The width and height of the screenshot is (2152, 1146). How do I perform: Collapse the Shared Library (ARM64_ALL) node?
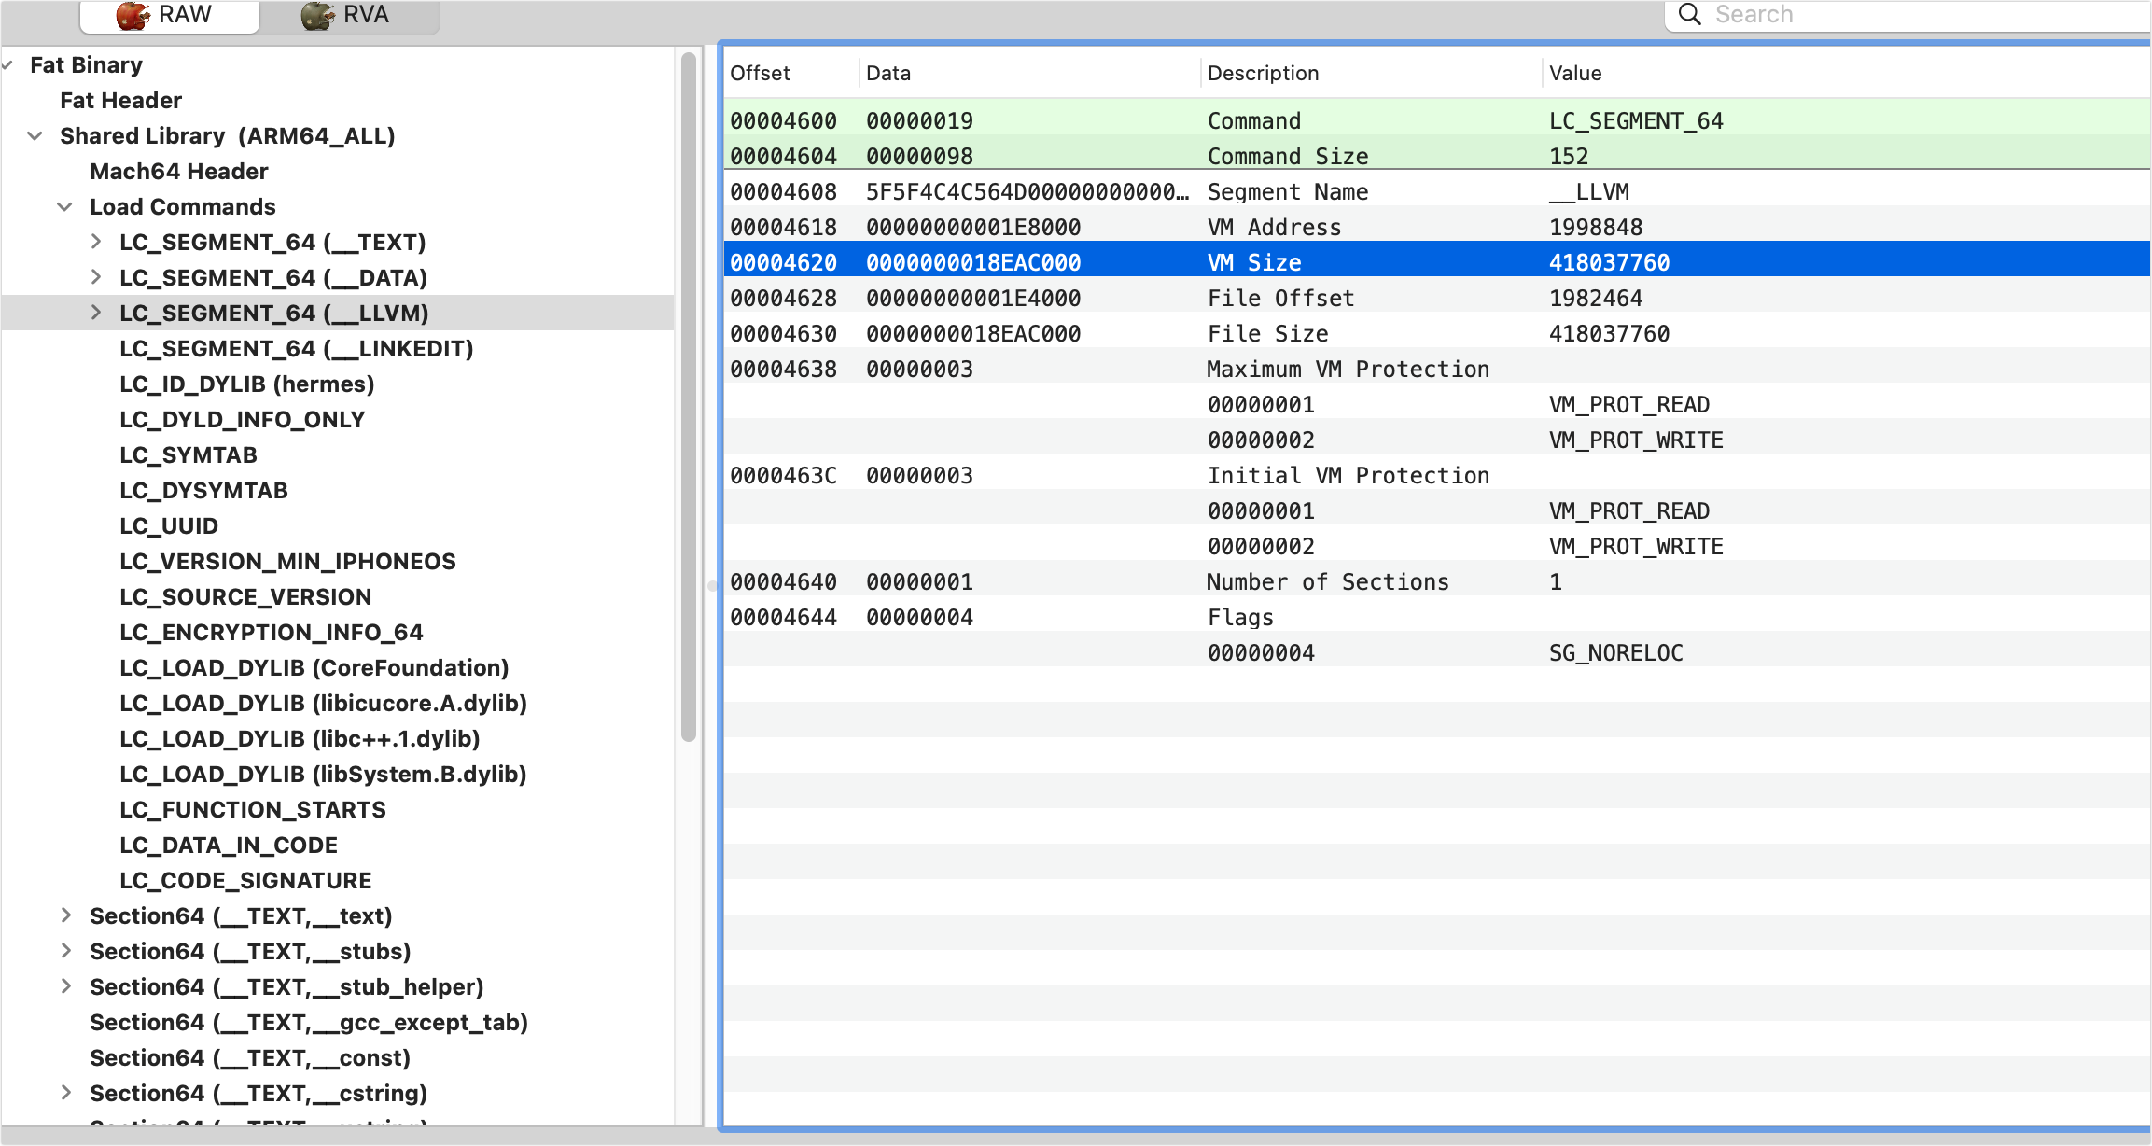click(x=35, y=135)
